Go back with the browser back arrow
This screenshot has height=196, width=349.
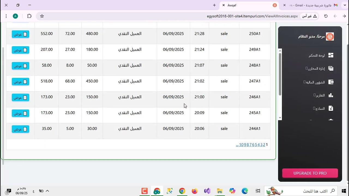click(x=344, y=16)
